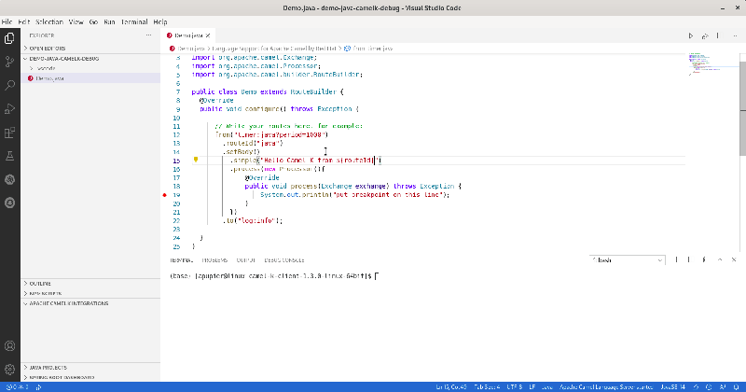Click line number 22 in the gutter

176,221
